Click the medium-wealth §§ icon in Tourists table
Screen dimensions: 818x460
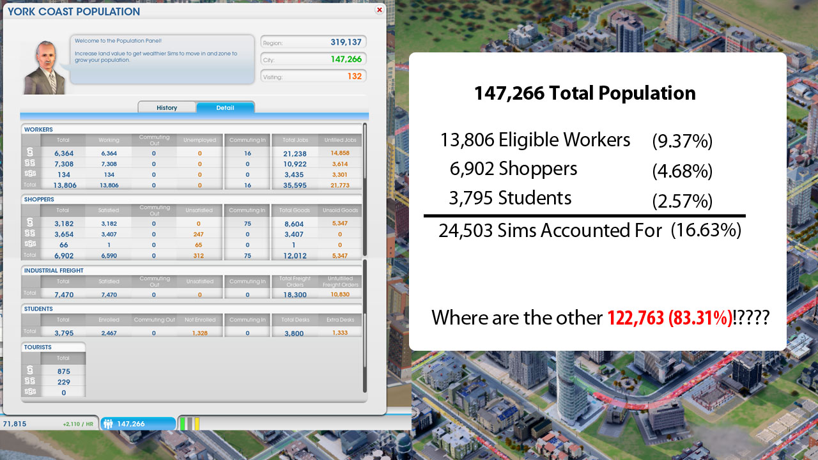[29, 382]
